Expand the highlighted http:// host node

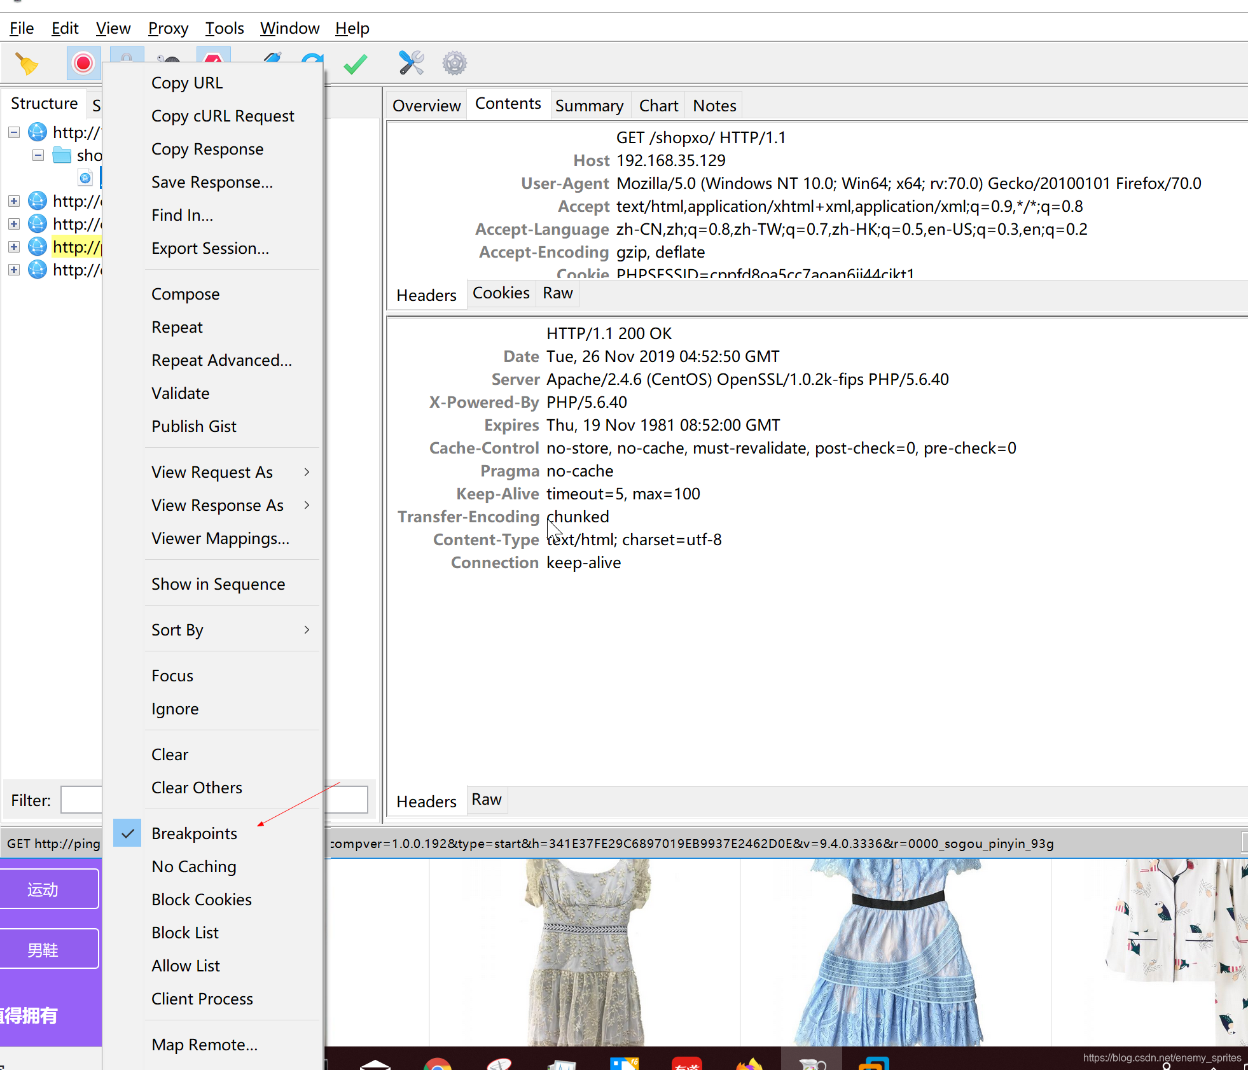click(14, 247)
